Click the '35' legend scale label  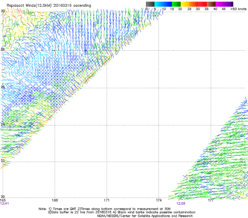point(206,9)
